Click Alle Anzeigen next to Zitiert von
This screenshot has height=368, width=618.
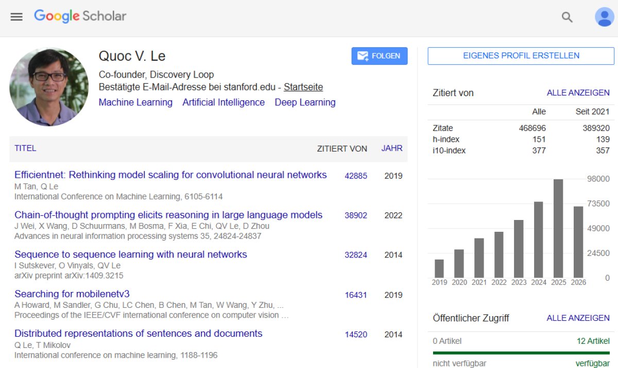coord(578,93)
